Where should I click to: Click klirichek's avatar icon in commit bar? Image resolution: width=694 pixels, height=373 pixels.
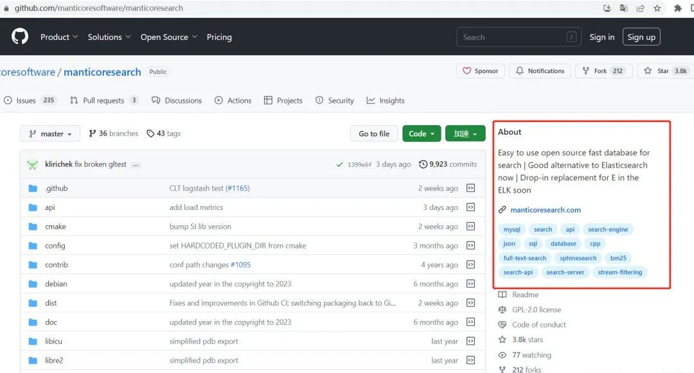[x=32, y=165]
